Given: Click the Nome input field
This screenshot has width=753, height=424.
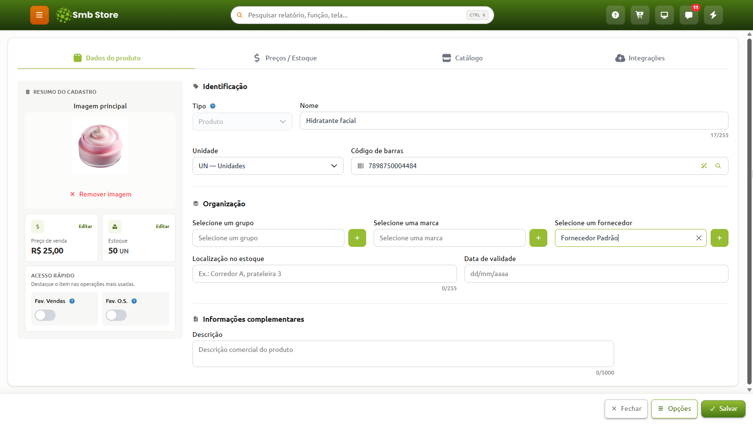Looking at the screenshot, I should [514, 121].
